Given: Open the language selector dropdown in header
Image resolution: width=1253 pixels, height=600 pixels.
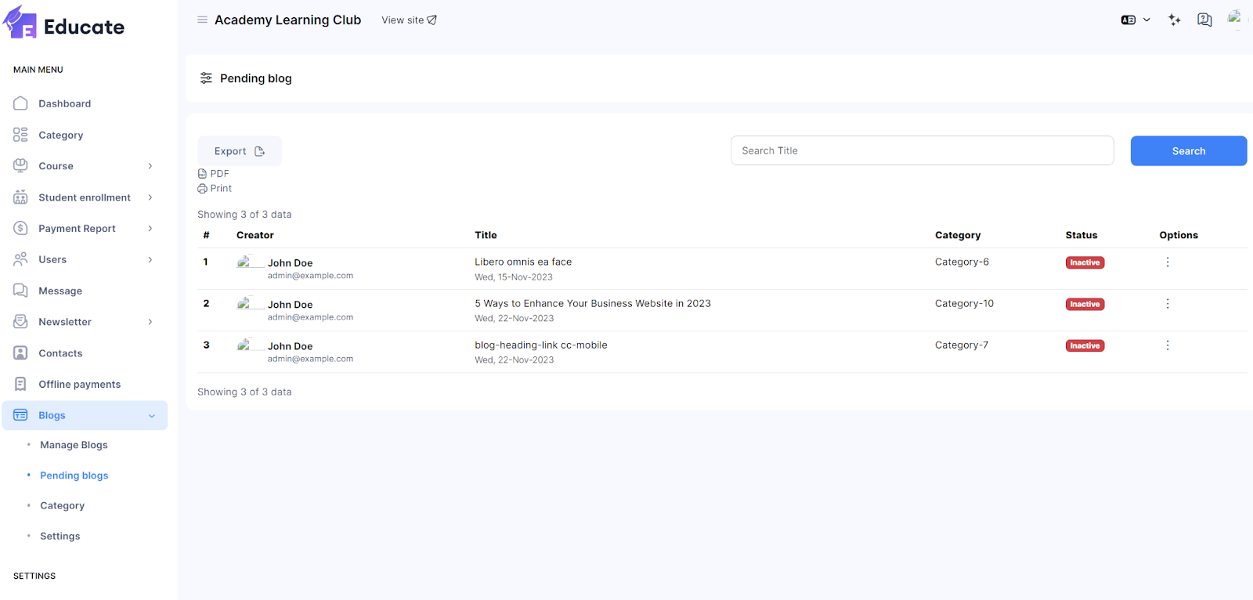Looking at the screenshot, I should click(1135, 20).
